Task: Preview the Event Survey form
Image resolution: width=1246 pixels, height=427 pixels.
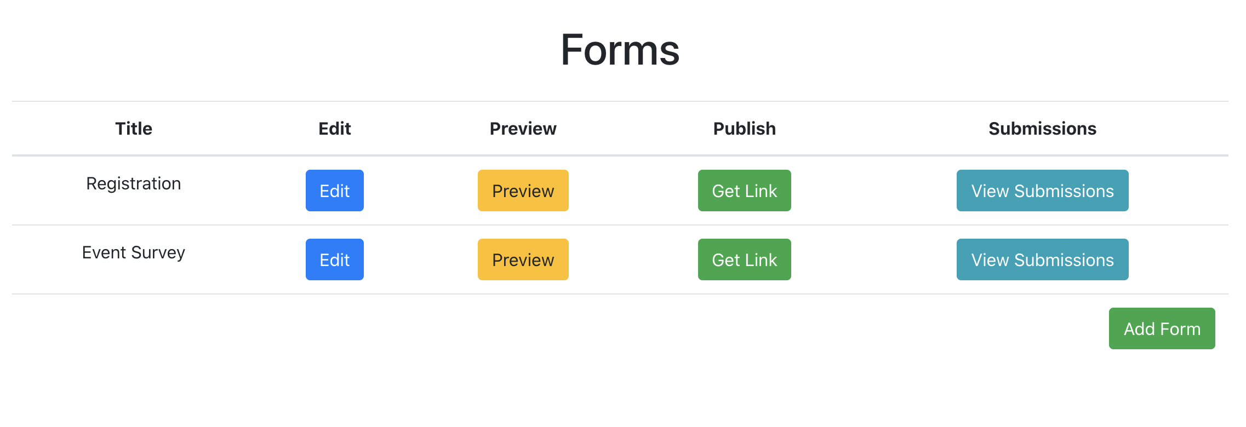Action: click(x=522, y=259)
